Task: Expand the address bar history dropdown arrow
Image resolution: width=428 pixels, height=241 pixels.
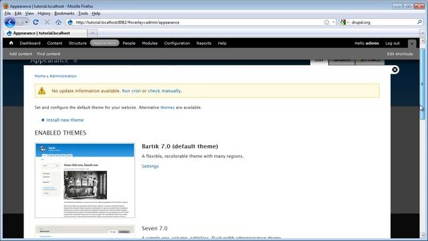Action: point(334,22)
